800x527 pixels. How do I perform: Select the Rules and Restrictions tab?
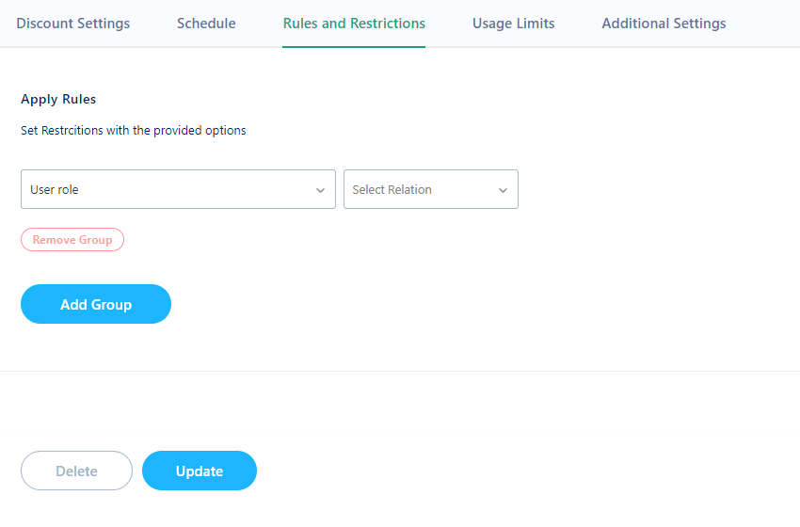pyautogui.click(x=354, y=24)
